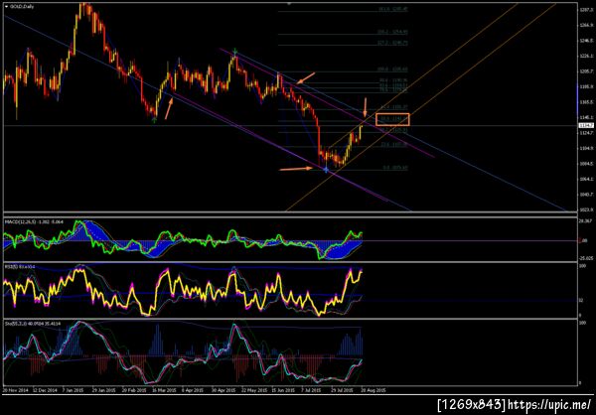The width and height of the screenshot is (596, 415).
Task: Open the triangle menu beside GOLD,Daily
Action: (6, 7)
